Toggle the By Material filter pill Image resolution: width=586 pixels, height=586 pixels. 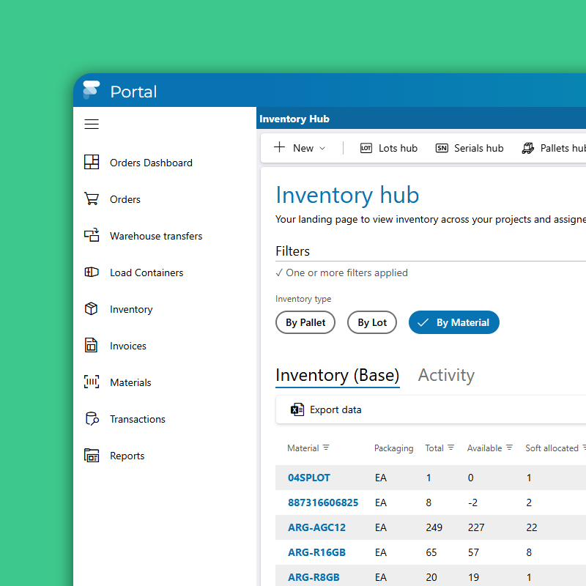click(x=454, y=322)
